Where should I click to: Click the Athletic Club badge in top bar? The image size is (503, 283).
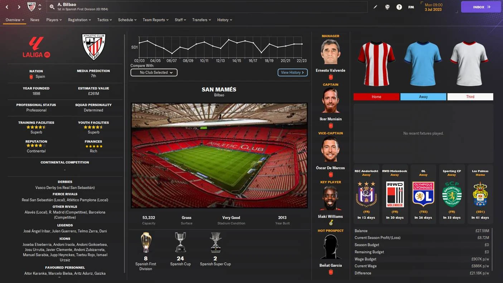(32, 6)
